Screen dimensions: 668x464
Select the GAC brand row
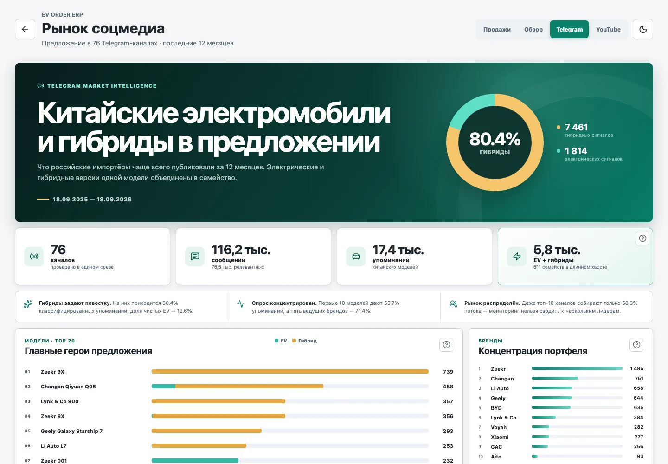(x=561, y=447)
